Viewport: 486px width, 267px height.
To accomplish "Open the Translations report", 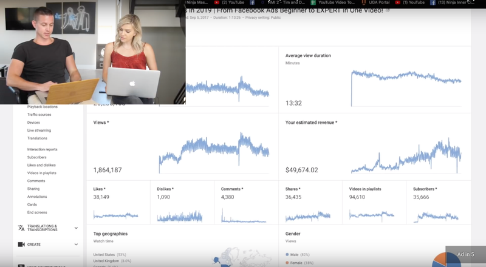I will pyautogui.click(x=37, y=138).
